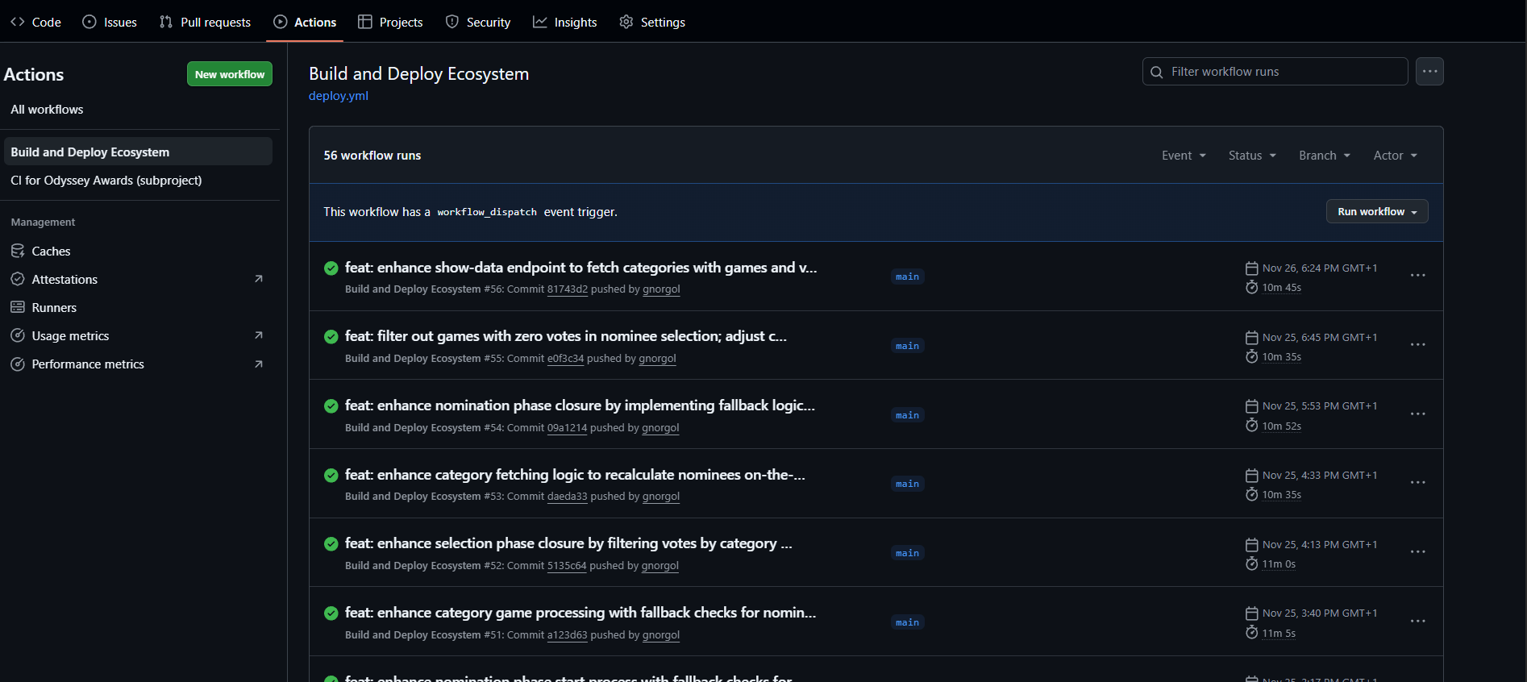
Task: Open gnorgol profile link on run #56
Action: (661, 289)
